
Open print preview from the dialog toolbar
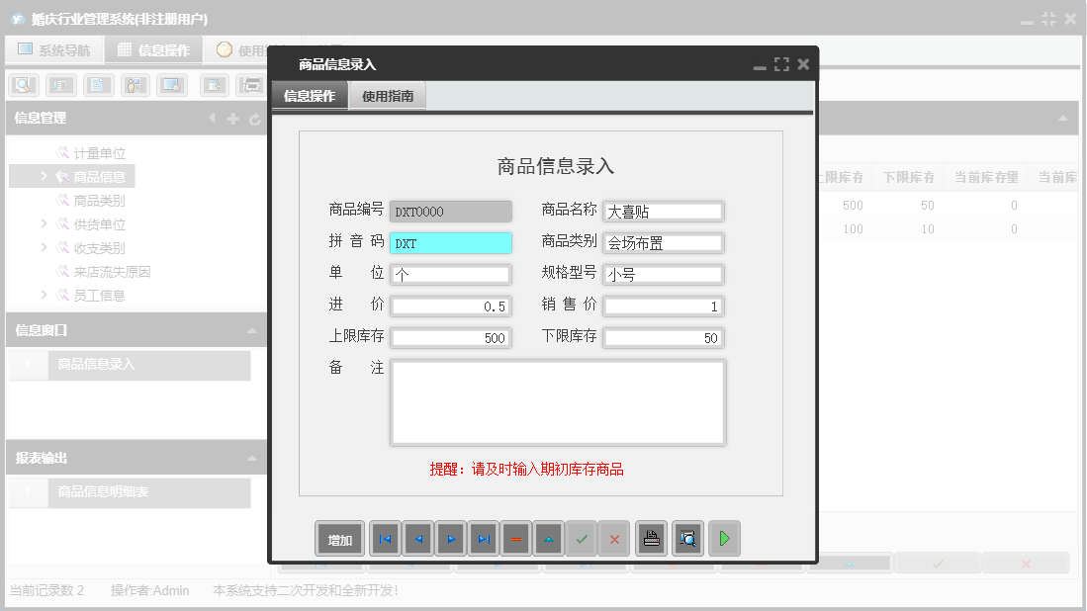tap(687, 538)
